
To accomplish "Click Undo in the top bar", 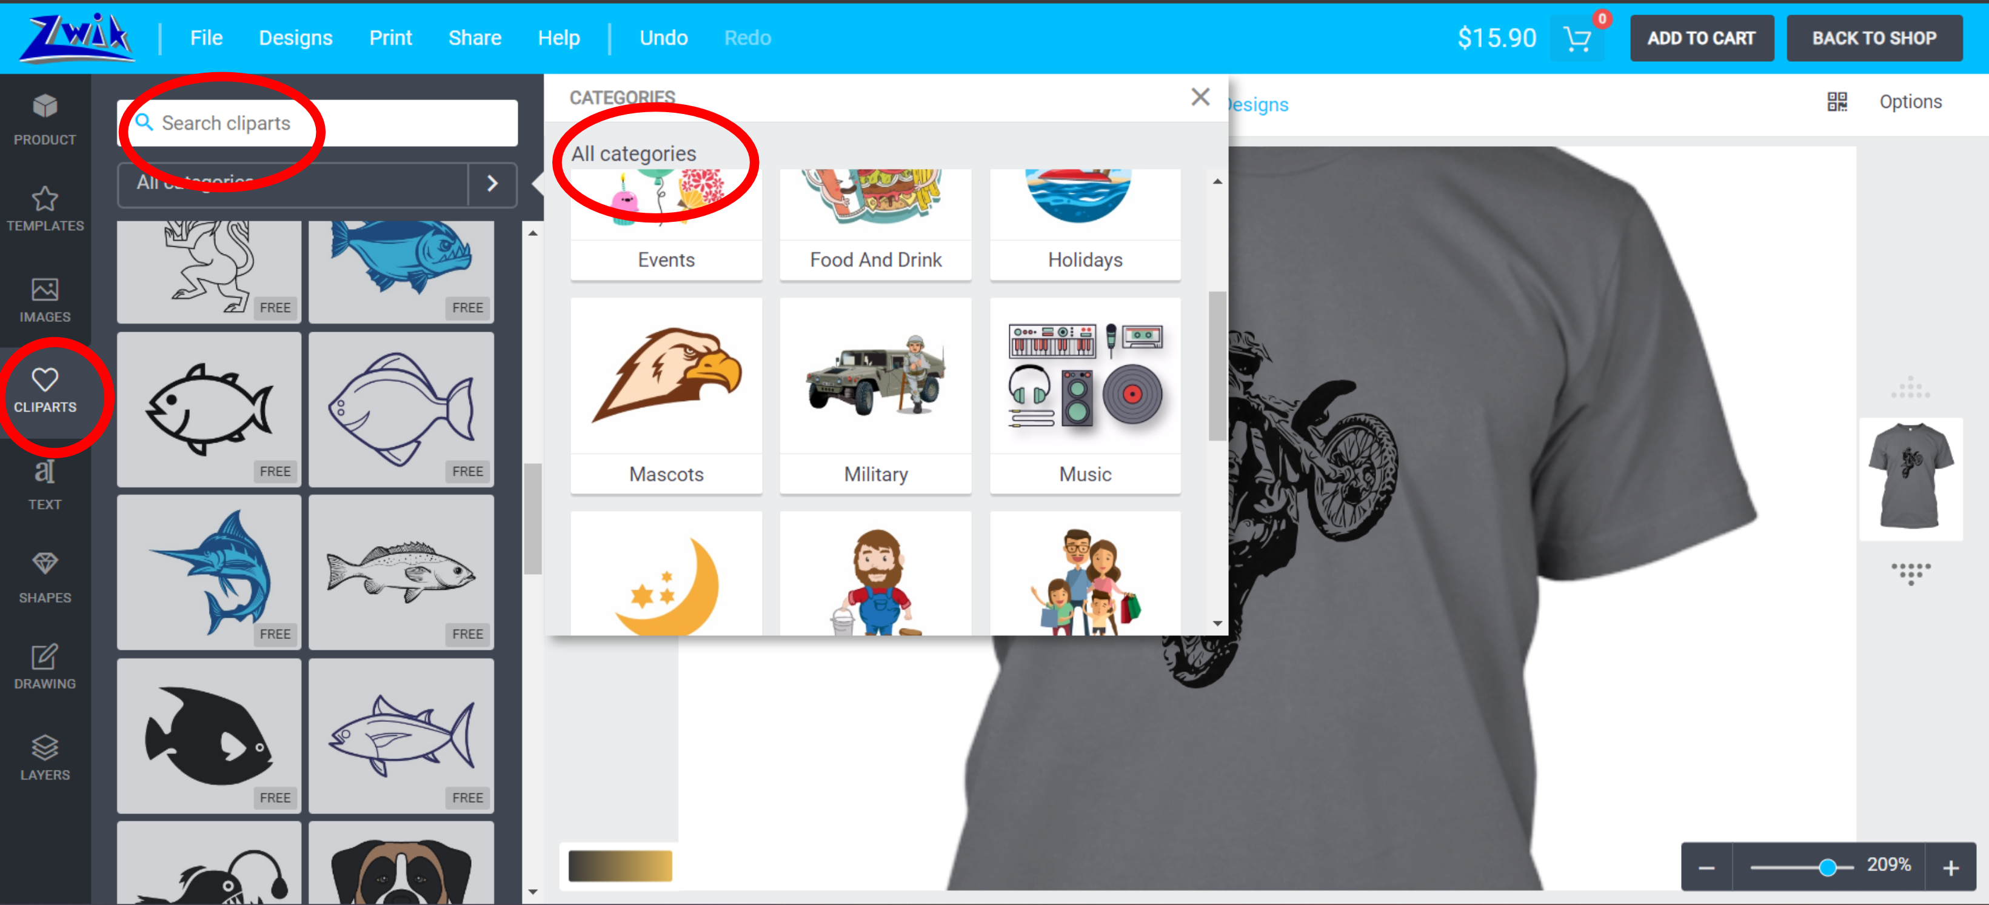I will [x=663, y=38].
